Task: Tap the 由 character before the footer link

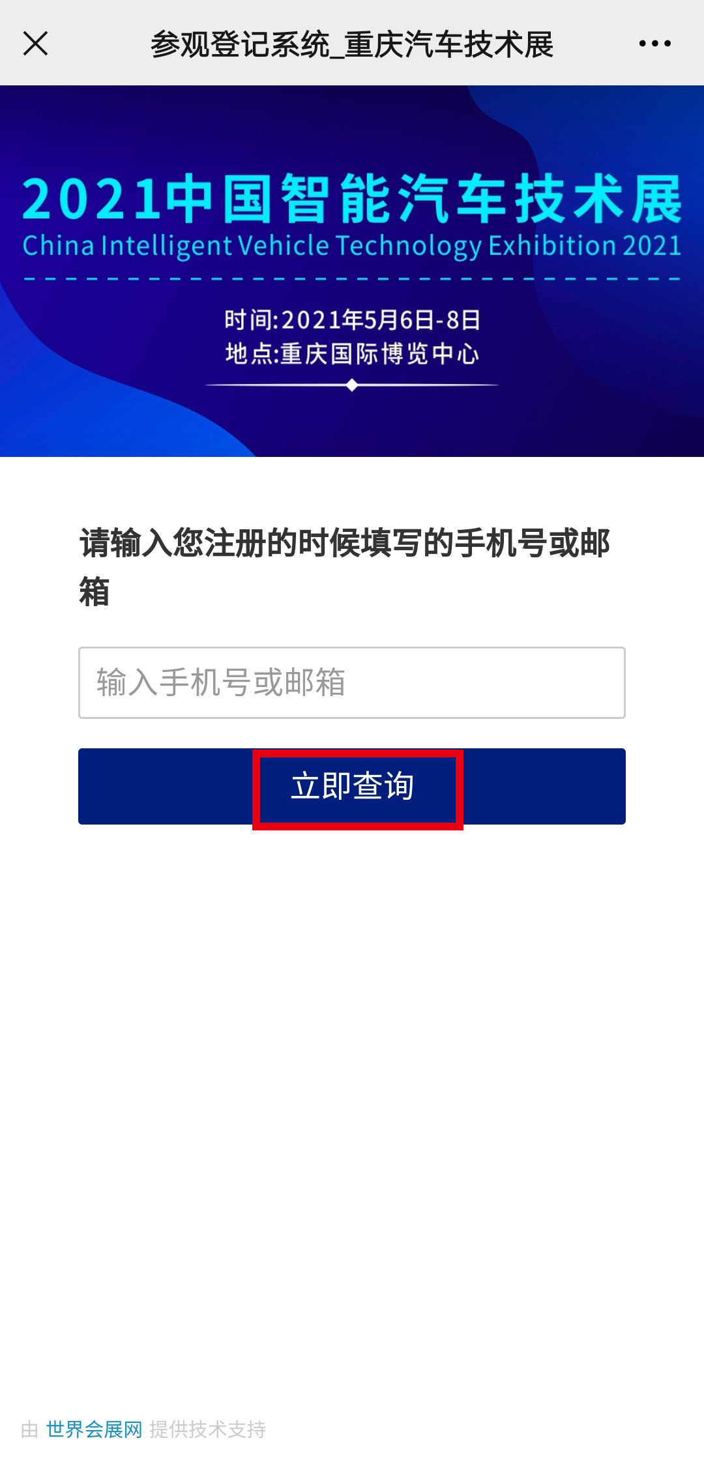Action: coord(30,1429)
